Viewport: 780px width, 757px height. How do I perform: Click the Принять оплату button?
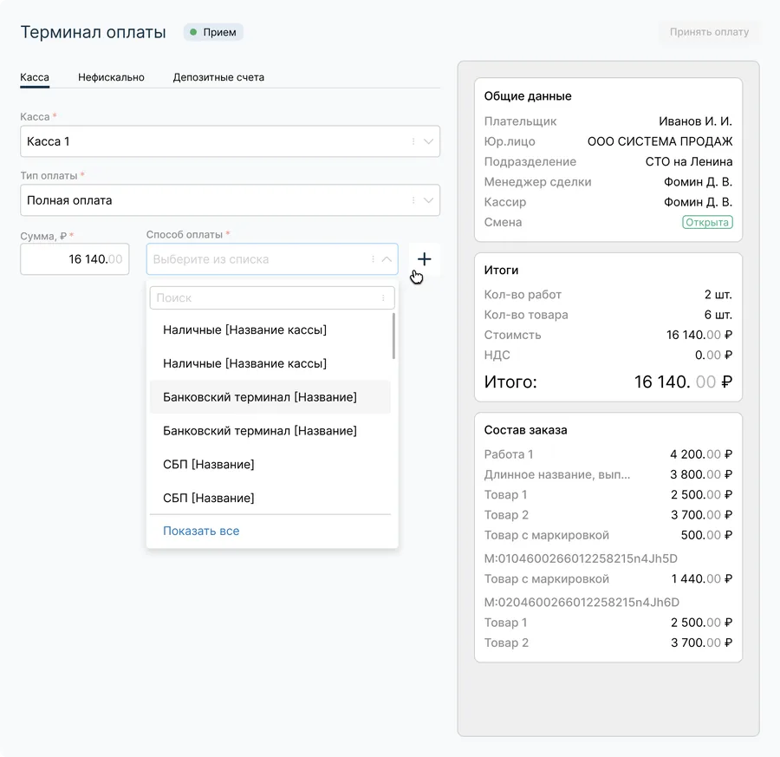click(x=709, y=32)
